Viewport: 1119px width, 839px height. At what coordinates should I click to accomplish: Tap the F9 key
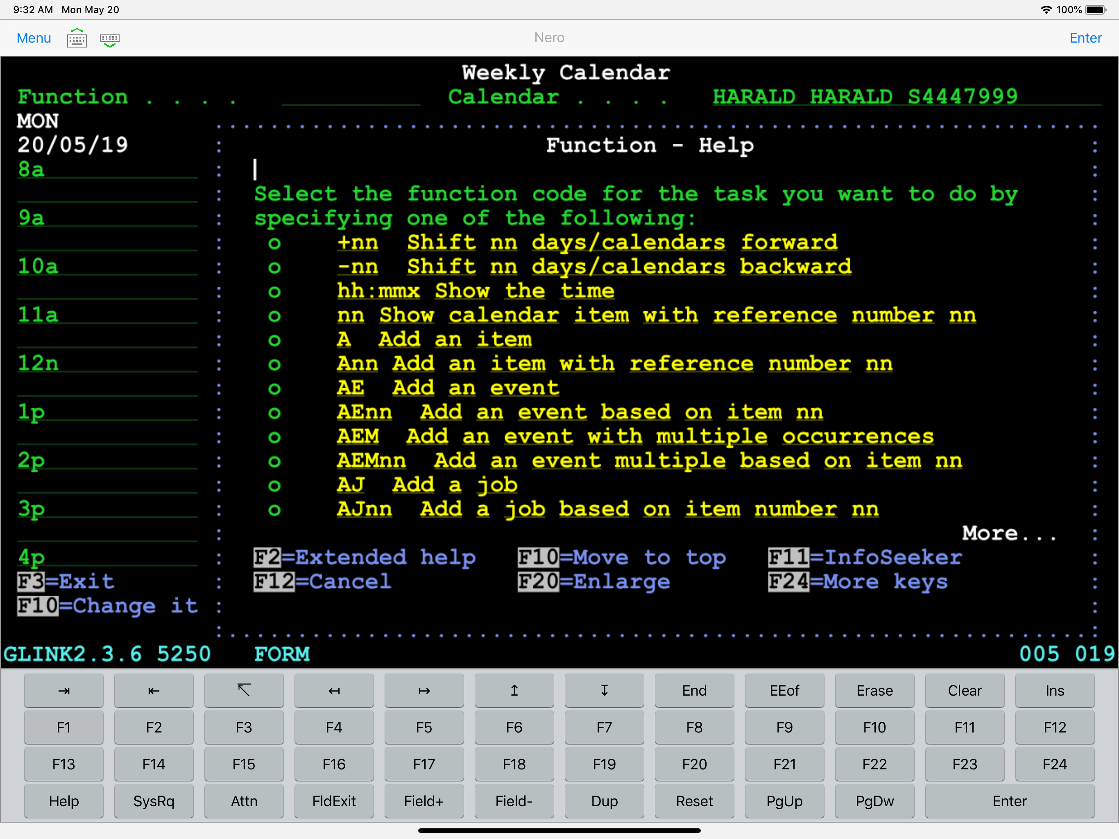[784, 727]
